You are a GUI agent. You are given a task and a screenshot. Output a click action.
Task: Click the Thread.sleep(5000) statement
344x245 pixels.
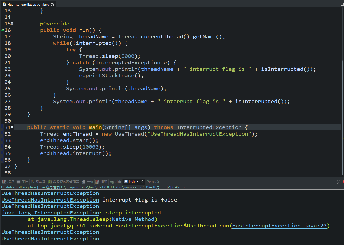110,56
